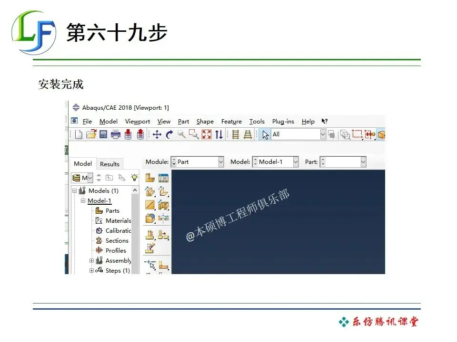457x342 pixels.
Task: Click the Module stepper arrows
Action: coord(174,162)
